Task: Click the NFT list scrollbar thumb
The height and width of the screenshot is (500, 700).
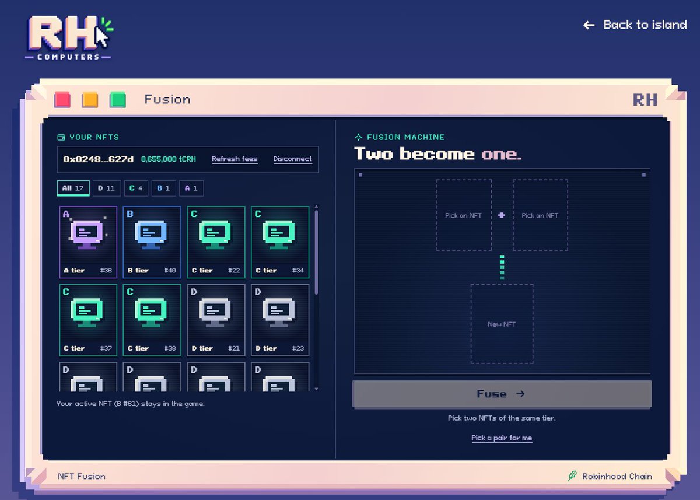Action: point(317,252)
